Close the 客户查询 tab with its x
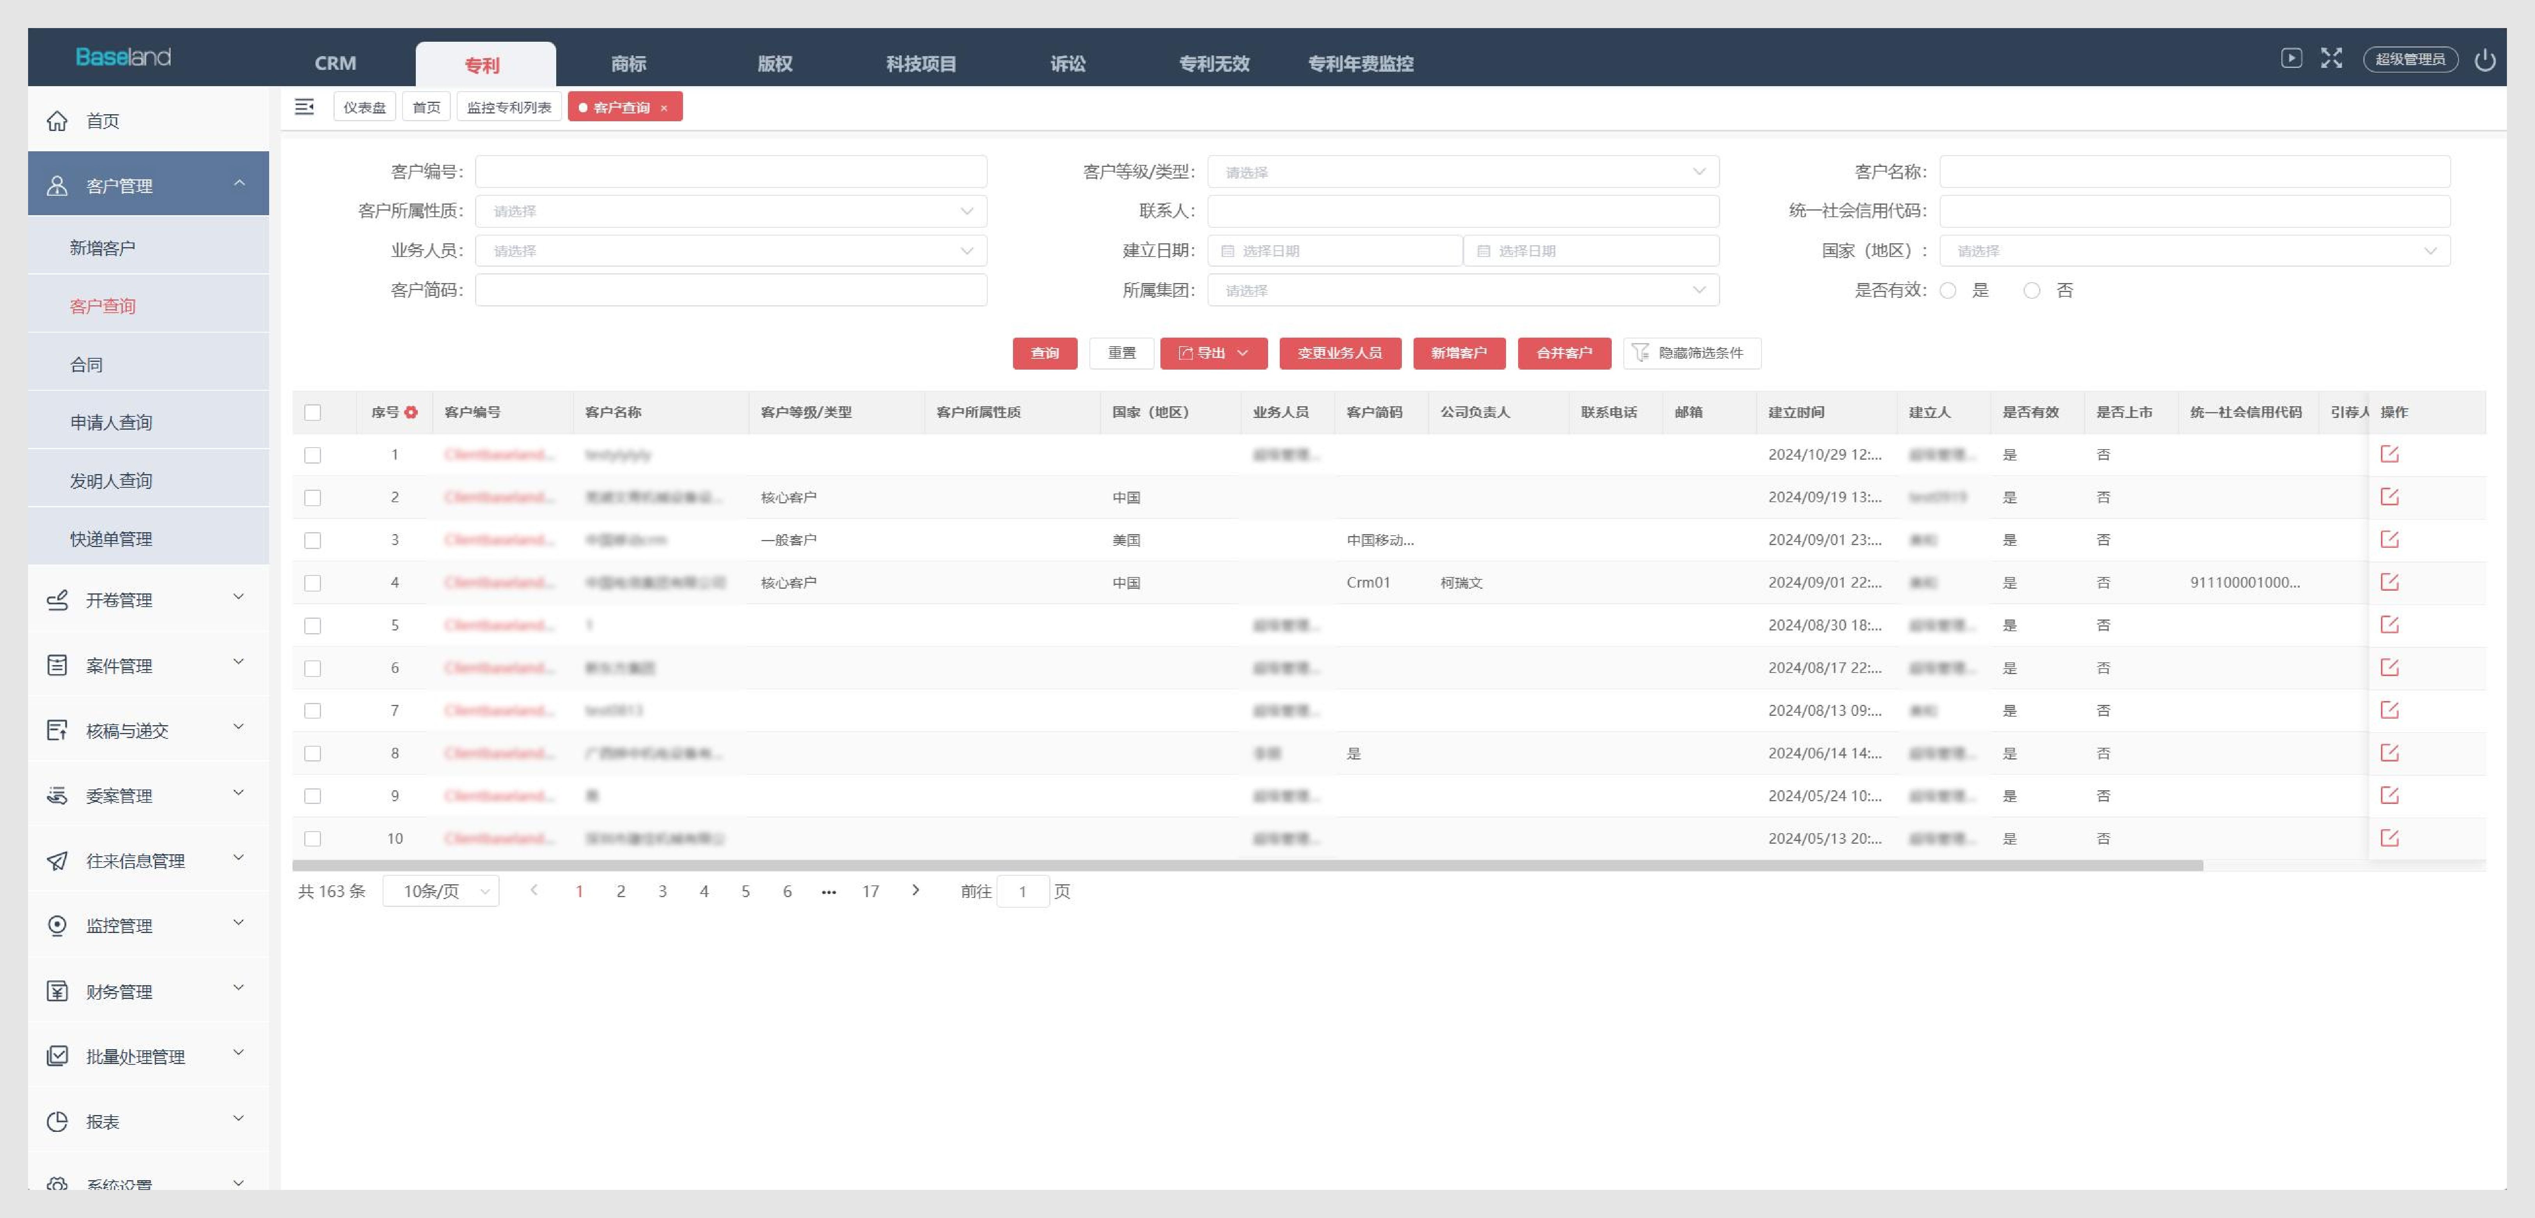Screen dimensions: 2535x1218 click(x=664, y=108)
